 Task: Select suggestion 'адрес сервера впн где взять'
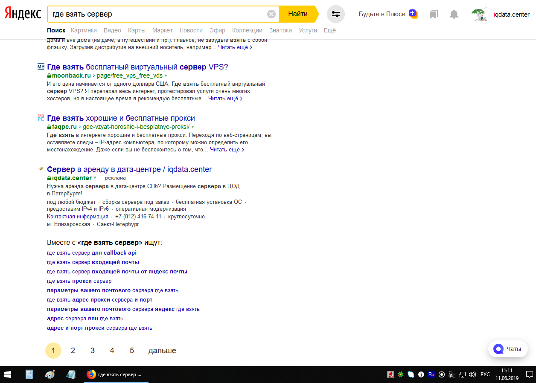pyautogui.click(x=85, y=319)
